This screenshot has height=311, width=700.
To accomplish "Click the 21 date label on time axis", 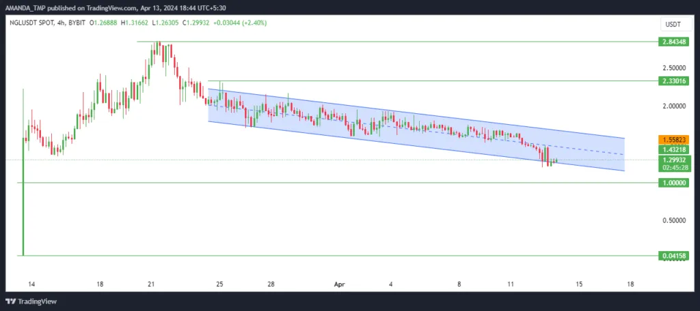I will [x=151, y=284].
